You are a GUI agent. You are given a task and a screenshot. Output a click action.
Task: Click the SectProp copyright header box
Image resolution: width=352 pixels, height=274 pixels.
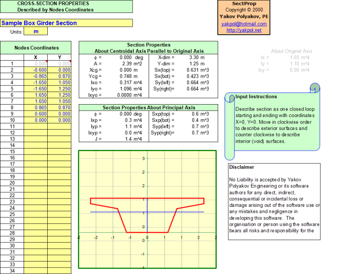[244, 17]
